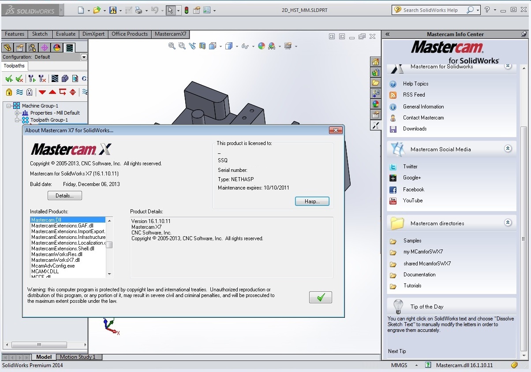Collapse the Toolpath Group-1 node

point(17,120)
